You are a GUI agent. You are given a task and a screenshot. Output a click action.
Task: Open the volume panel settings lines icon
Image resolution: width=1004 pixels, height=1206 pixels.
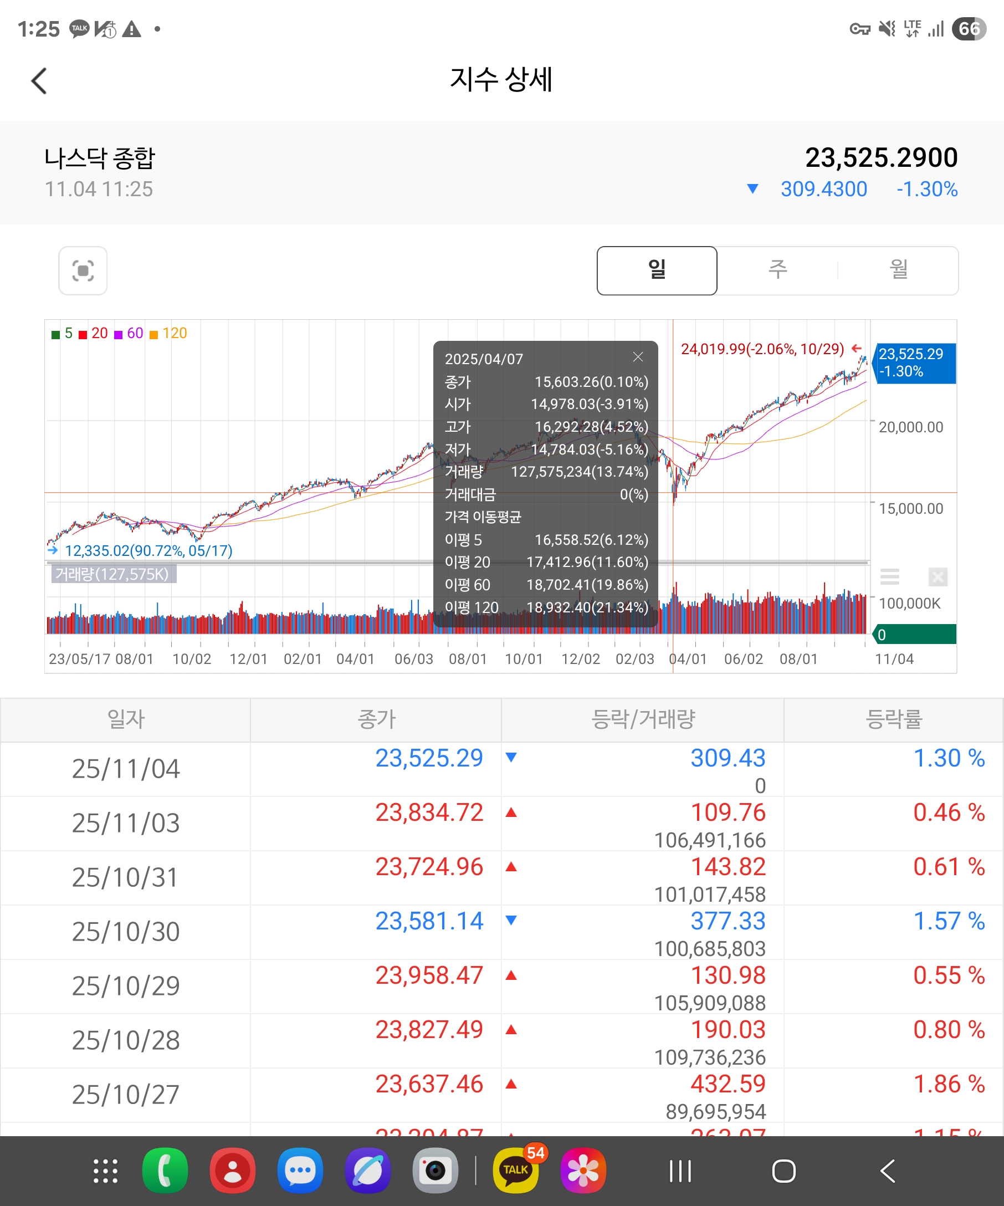889,576
